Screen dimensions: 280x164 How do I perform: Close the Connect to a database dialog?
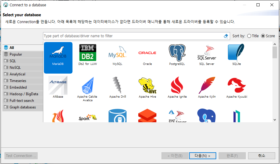(272, 5)
